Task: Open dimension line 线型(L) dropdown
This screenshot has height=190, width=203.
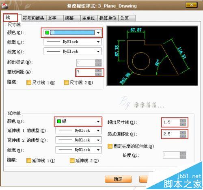Action: [x=73, y=42]
